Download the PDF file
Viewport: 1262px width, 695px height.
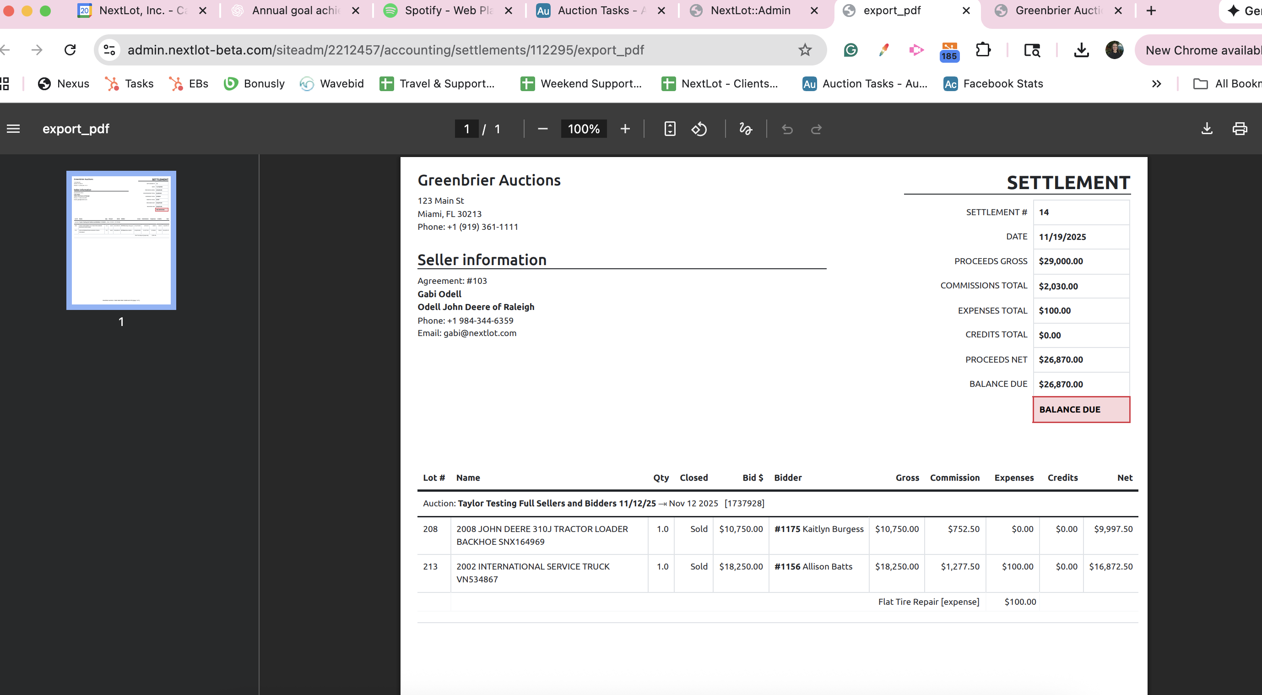(1207, 129)
